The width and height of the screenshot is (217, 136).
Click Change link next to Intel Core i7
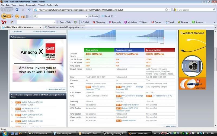point(139,87)
